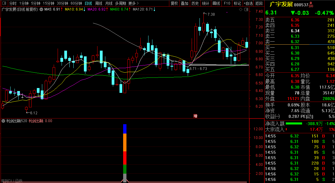Click the orange segment of indicator bar
The width and height of the screenshot is (335, 183).
coord(125,143)
